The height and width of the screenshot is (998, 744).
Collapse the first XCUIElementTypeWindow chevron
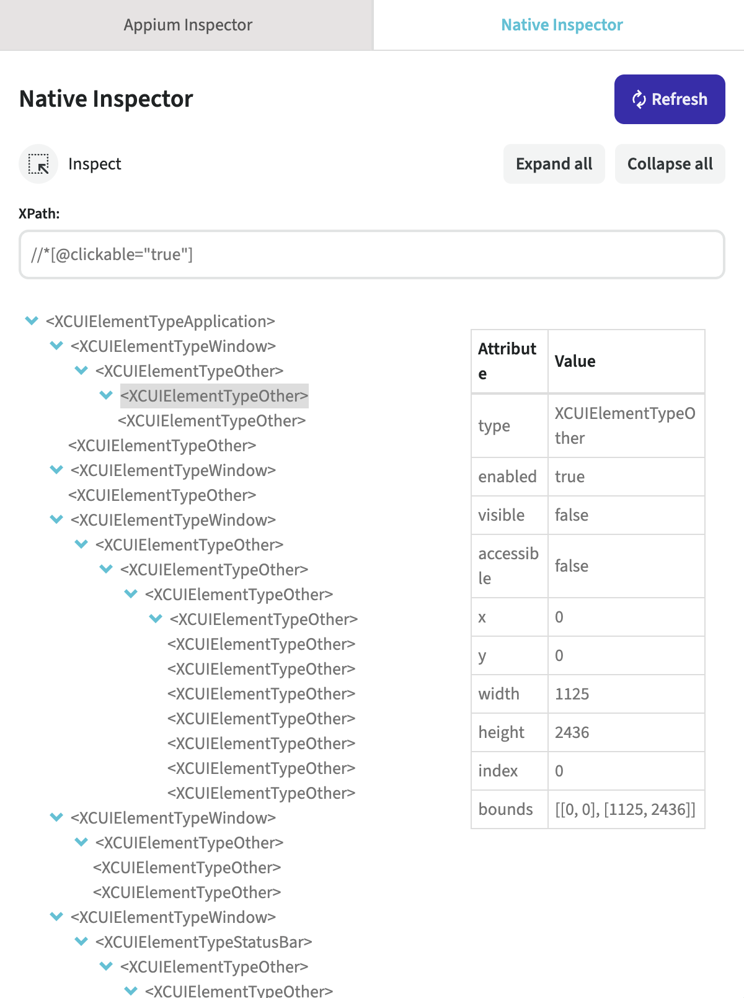point(56,346)
